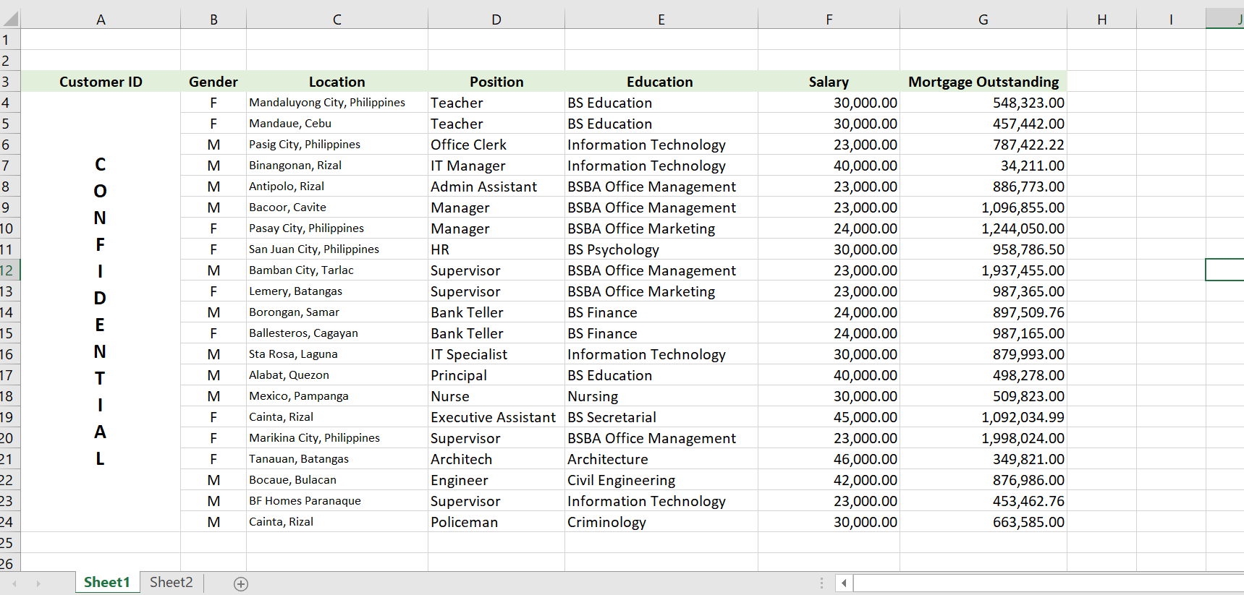Click the Customer ID header cell
The image size is (1244, 595).
[x=101, y=82]
